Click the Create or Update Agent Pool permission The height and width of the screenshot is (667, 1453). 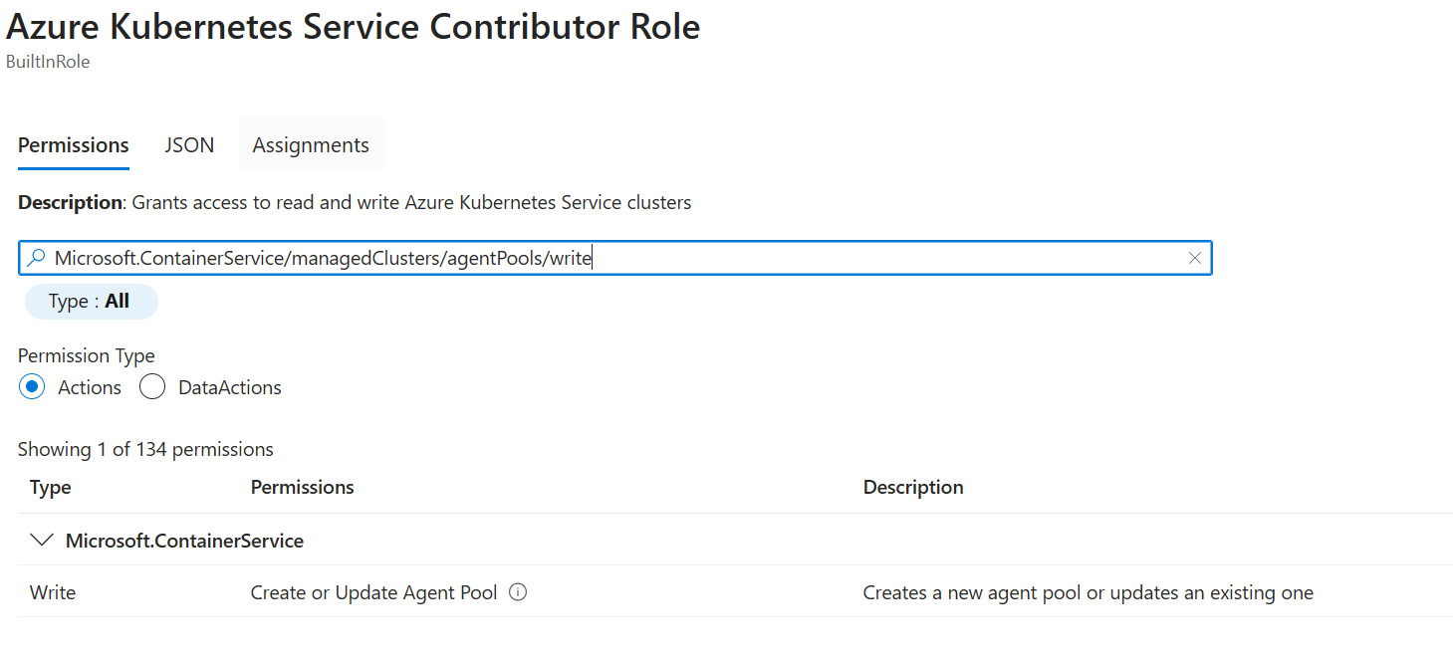(x=373, y=592)
